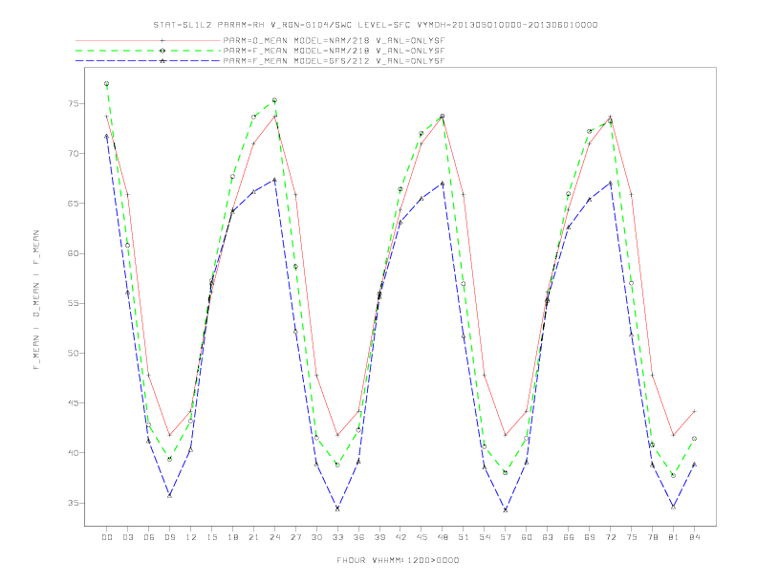The width and height of the screenshot is (757, 585).
Task: Click the red plus data point at hour 84
Action: (x=694, y=411)
